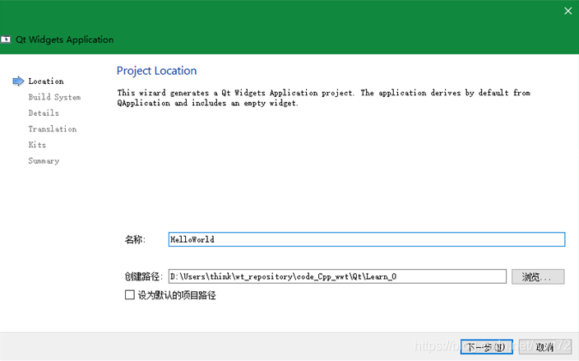Click the 设为默认的项目路径 label text
Viewport: 579px width, 361px height.
coord(177,295)
